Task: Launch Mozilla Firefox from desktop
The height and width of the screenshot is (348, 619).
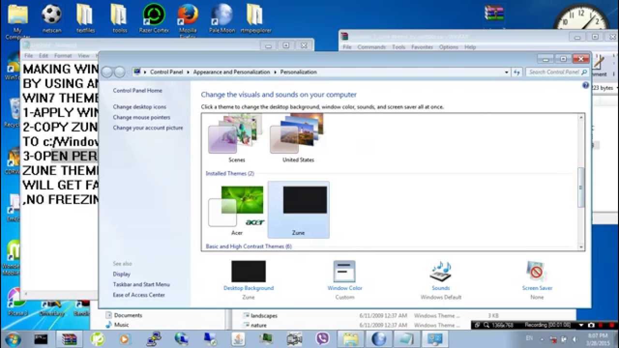Action: tap(188, 20)
